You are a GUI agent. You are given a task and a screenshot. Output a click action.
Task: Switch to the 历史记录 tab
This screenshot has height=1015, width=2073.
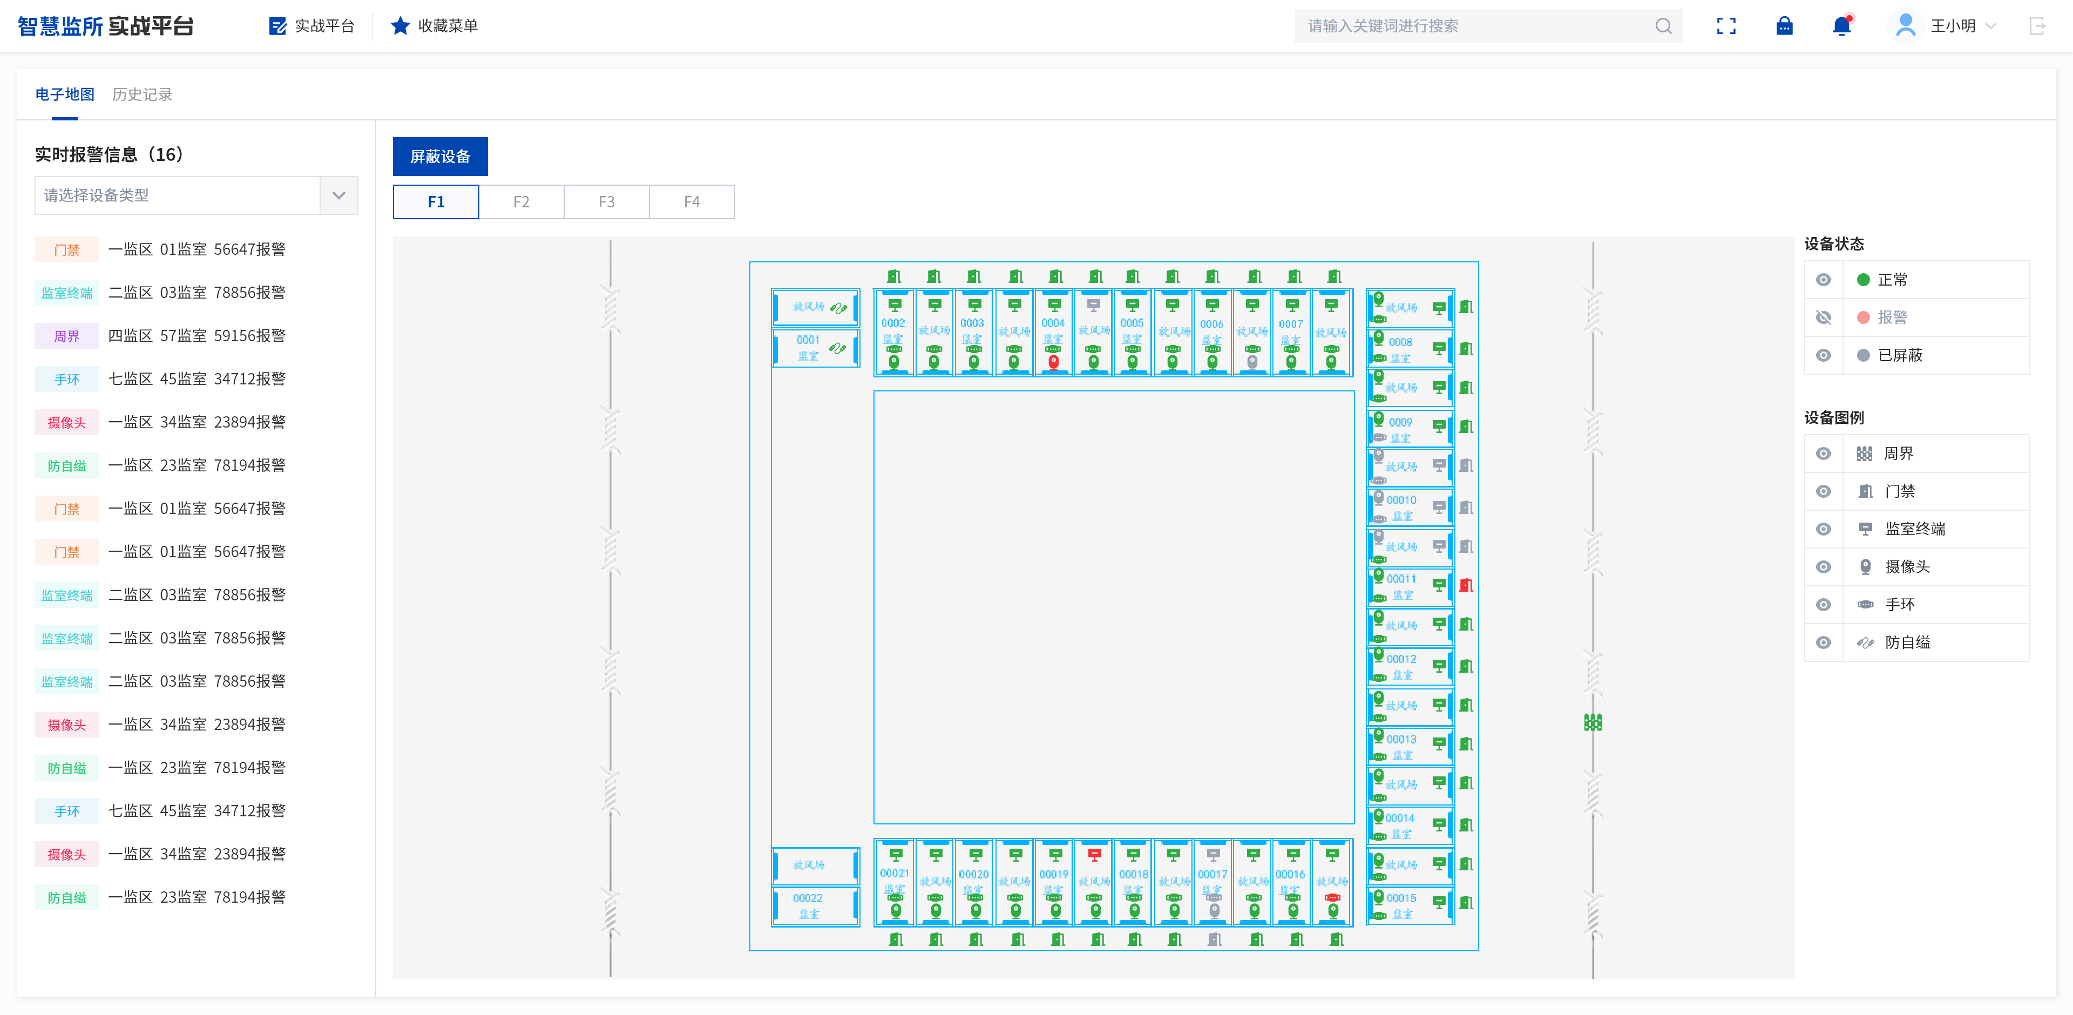pos(143,94)
